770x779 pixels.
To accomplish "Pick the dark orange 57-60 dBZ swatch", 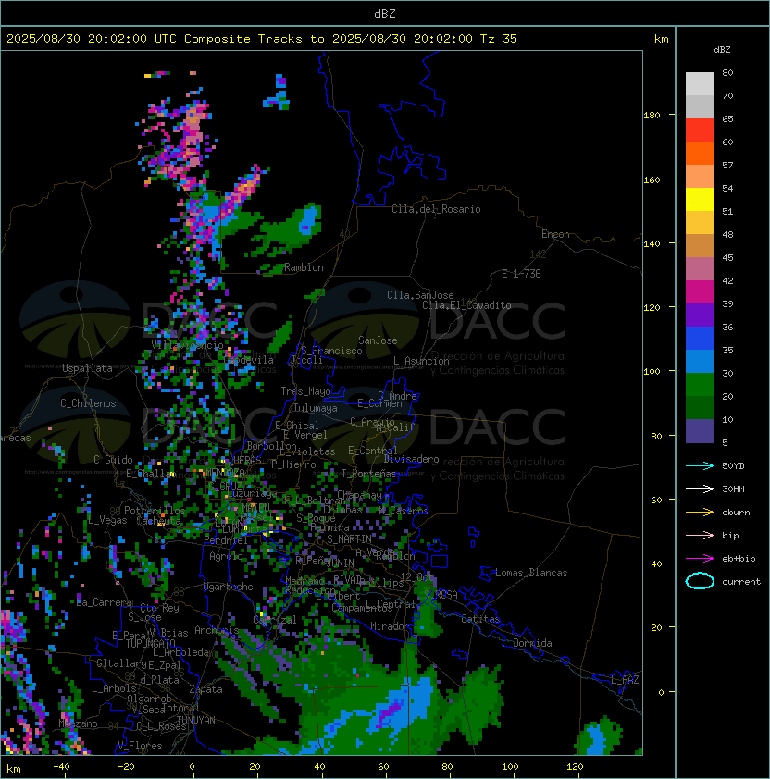I will pos(700,153).
